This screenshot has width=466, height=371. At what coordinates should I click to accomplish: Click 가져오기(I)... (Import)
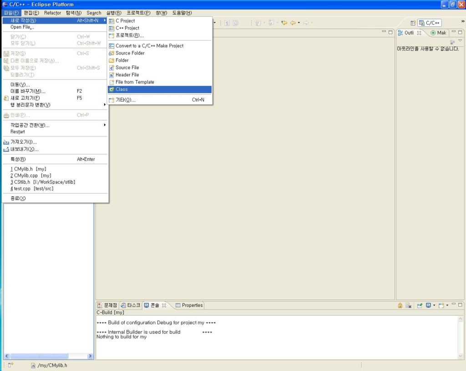(55, 142)
